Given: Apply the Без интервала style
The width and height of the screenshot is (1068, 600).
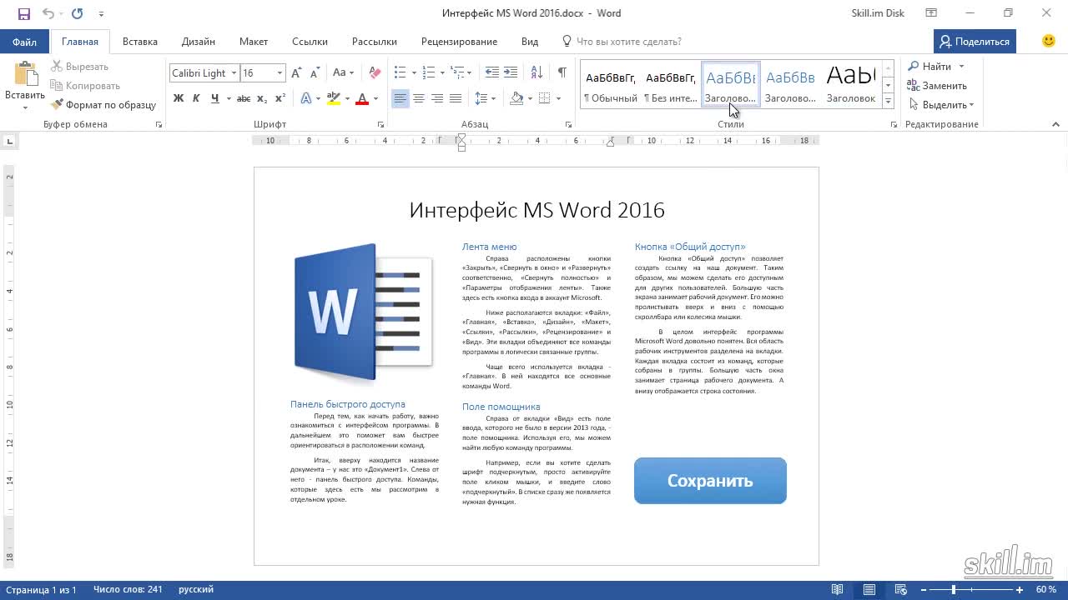Looking at the screenshot, I should 671,84.
